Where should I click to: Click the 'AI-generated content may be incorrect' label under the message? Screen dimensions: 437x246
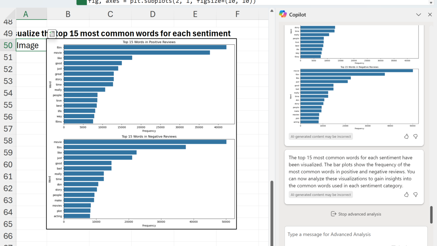[x=321, y=195]
